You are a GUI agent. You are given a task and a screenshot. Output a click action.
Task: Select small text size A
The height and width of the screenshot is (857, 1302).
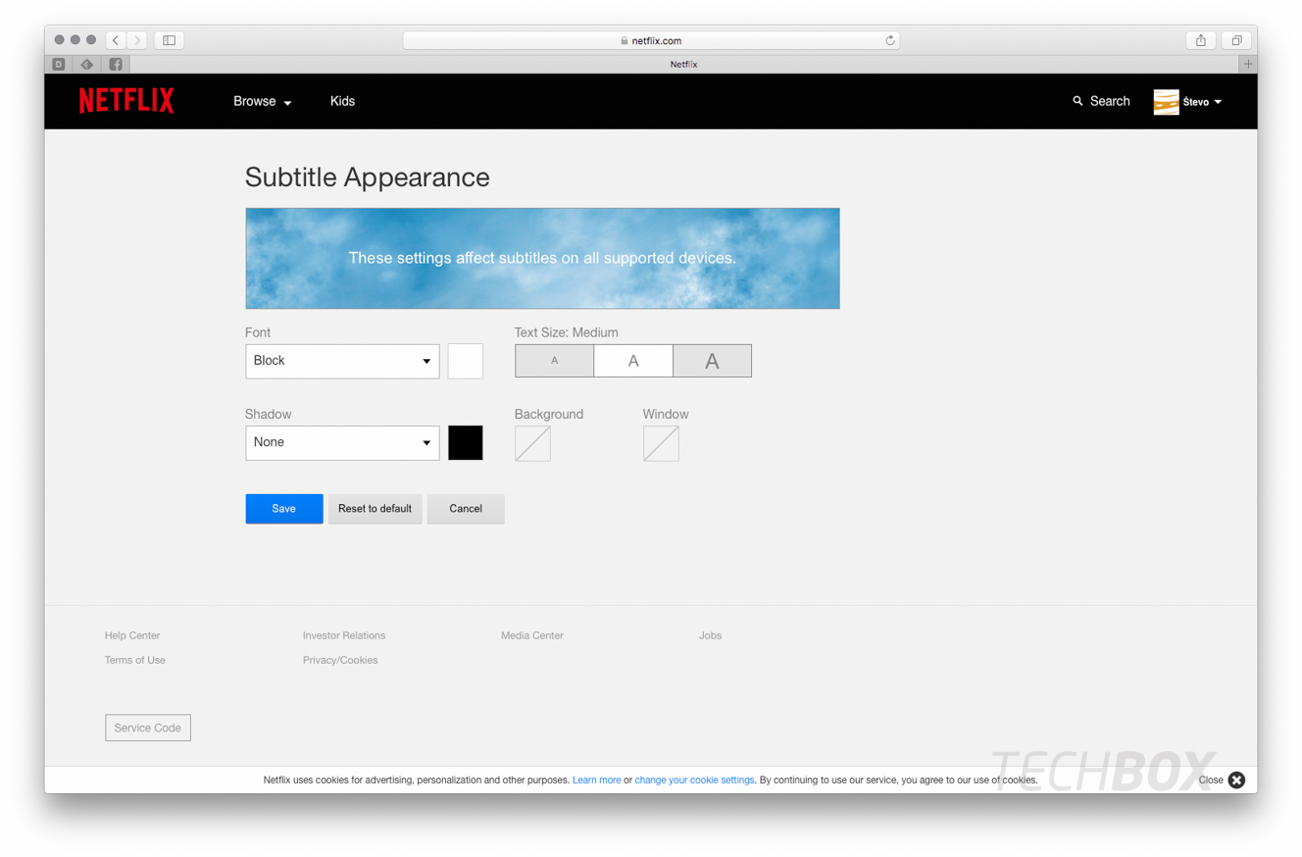pos(554,361)
